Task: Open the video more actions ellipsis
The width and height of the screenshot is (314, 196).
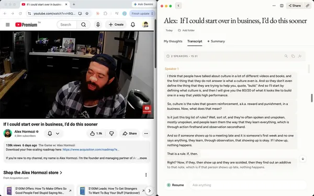Action: click(x=146, y=133)
